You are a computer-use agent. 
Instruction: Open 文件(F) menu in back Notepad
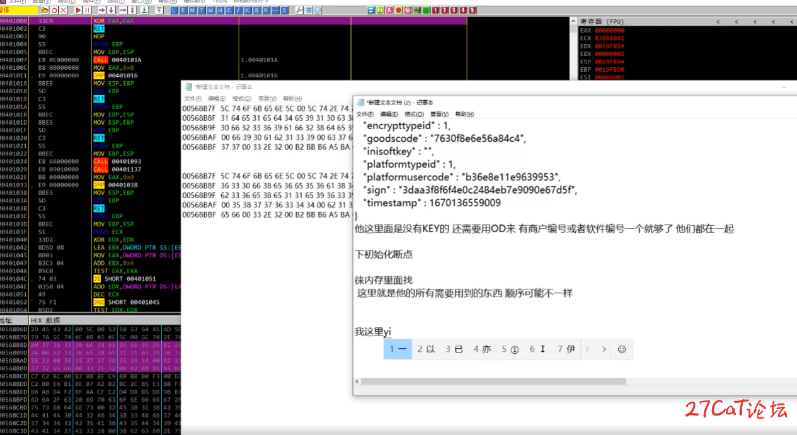pyautogui.click(x=193, y=99)
